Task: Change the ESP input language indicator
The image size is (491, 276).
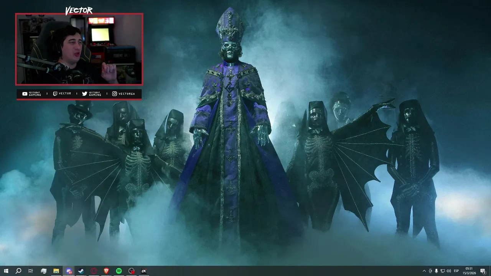Action: pos(456,271)
